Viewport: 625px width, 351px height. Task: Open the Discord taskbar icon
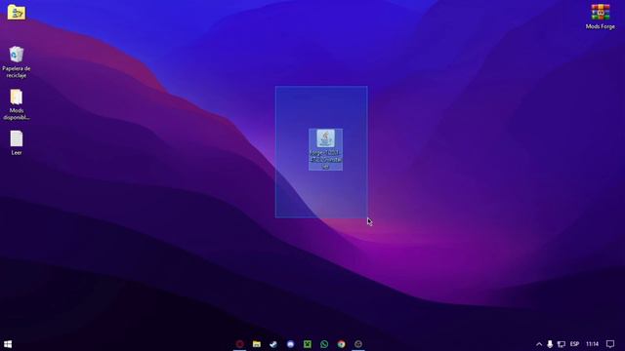click(291, 344)
